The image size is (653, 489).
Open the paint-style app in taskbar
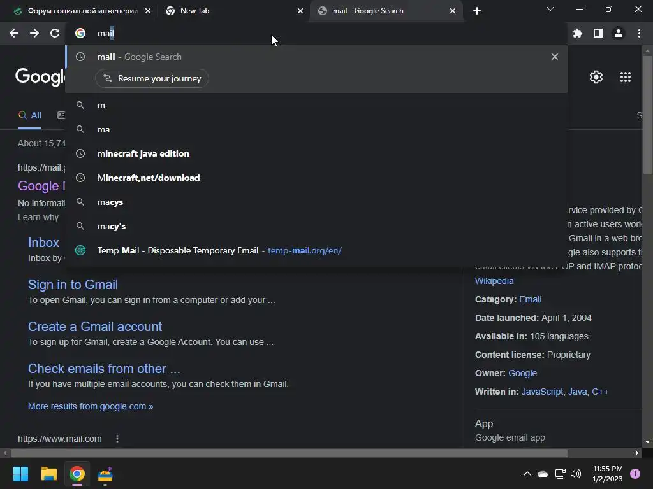[x=105, y=474]
